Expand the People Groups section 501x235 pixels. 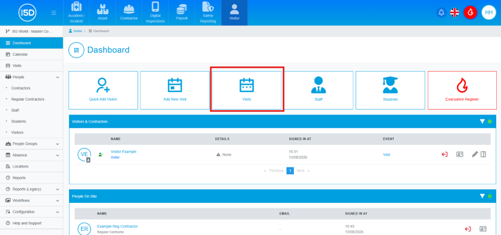(x=31, y=144)
